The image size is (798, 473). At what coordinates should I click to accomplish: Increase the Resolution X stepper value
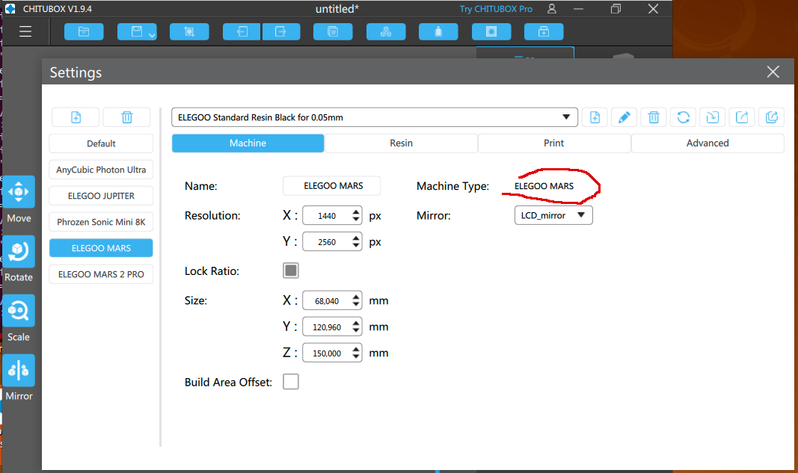356,211
